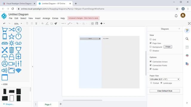Open the layers stack sidebar icon
This screenshot has height=107, width=191.
click(187, 56)
